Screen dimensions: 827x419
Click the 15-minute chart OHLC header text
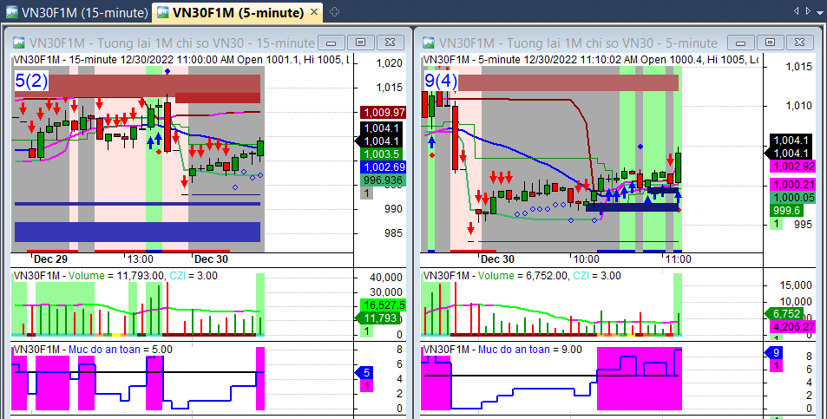pos(180,60)
